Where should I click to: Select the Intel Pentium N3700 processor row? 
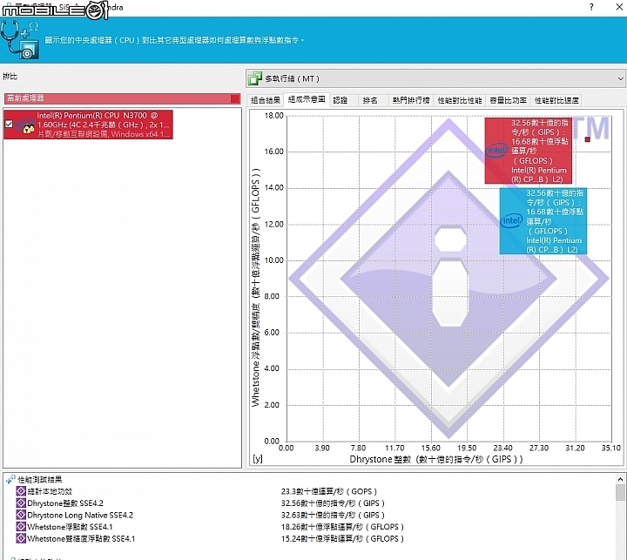click(88, 125)
